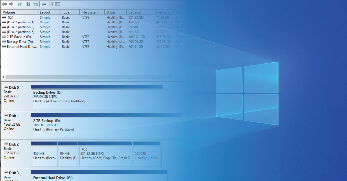Open Help with the blue question mark icon
This screenshot has width=347, height=181.
pyautogui.click(x=28, y=4)
